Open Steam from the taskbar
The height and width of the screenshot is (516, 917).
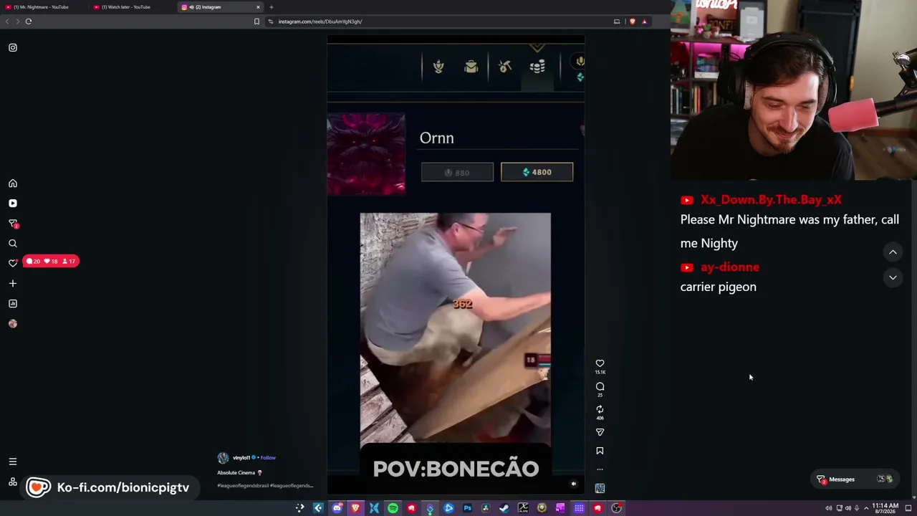504,508
